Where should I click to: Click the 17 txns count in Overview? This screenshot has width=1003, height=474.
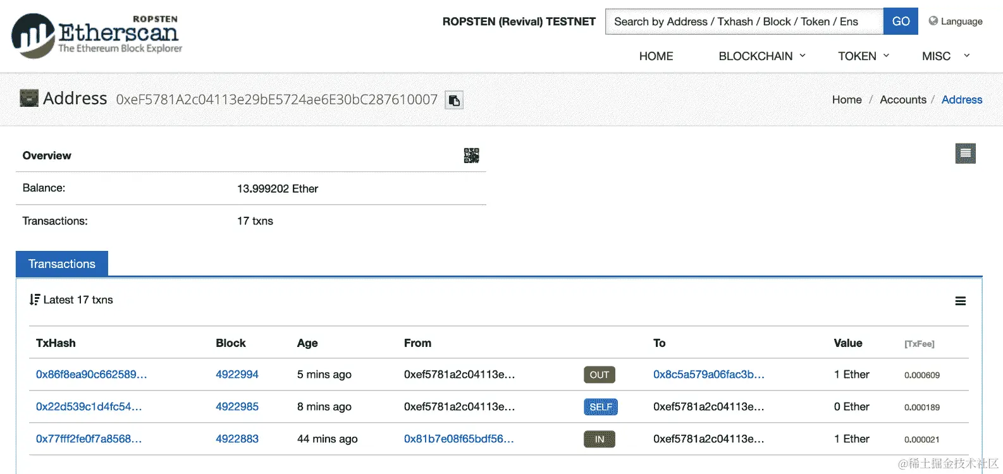tap(255, 221)
